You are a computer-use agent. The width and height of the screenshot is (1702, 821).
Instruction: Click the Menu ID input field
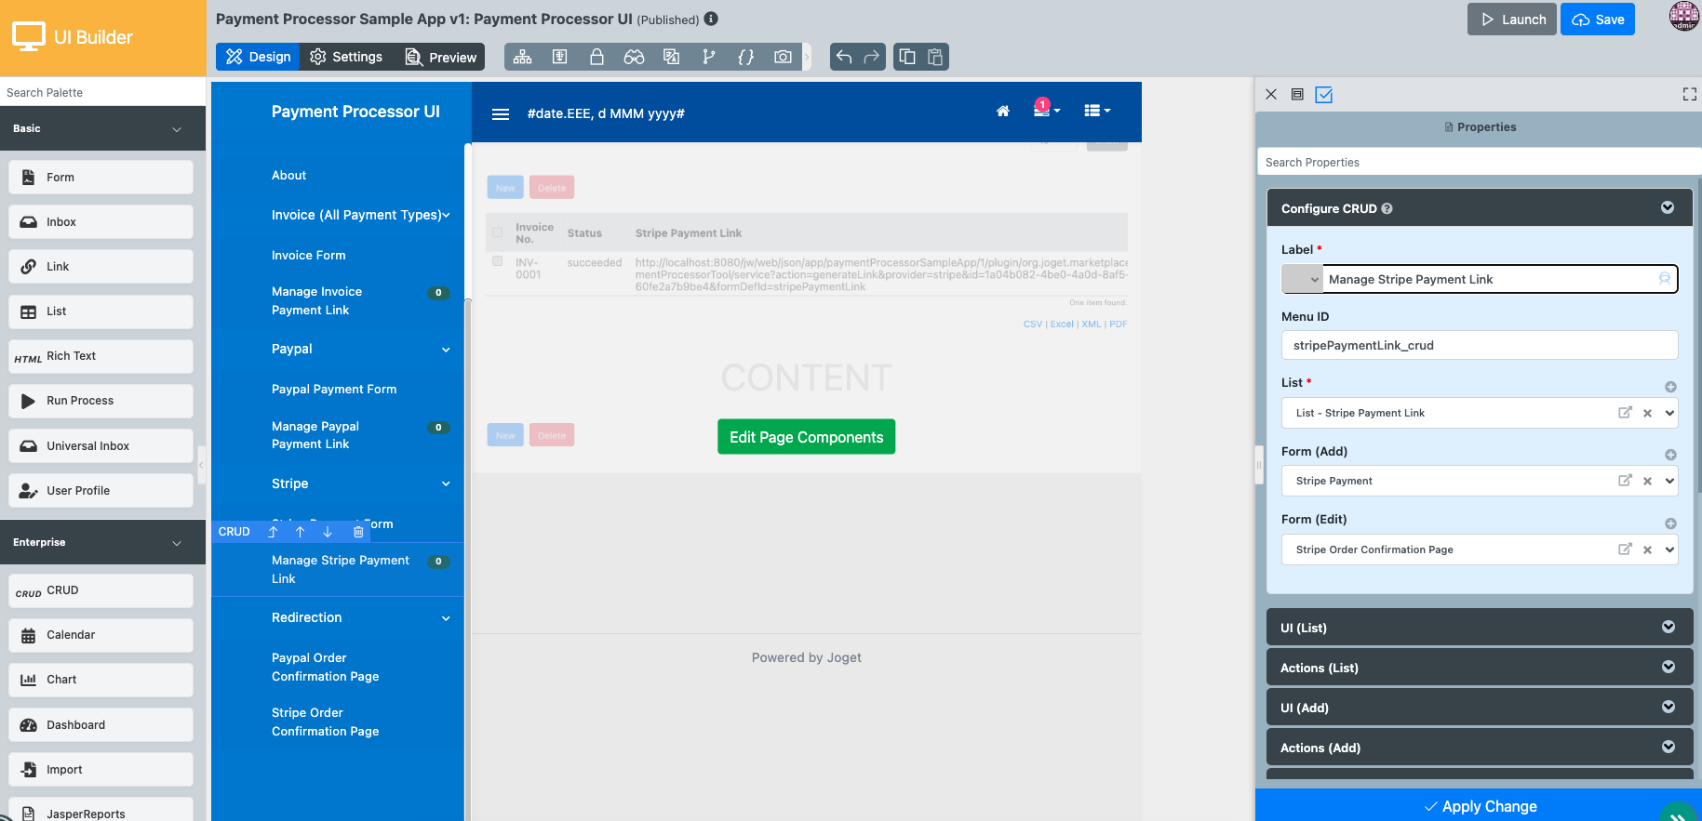(1480, 345)
